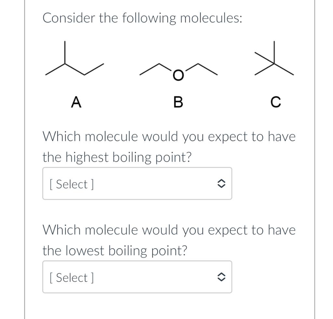
Task: Click the heading Consider the following molecules
Action: [x=142, y=18]
